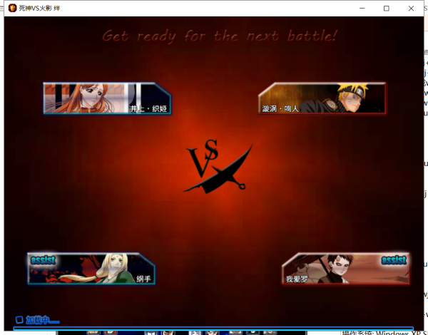This screenshot has height=335, width=428.
Task: Close the 死神VS火影 game window
Action: [411, 8]
